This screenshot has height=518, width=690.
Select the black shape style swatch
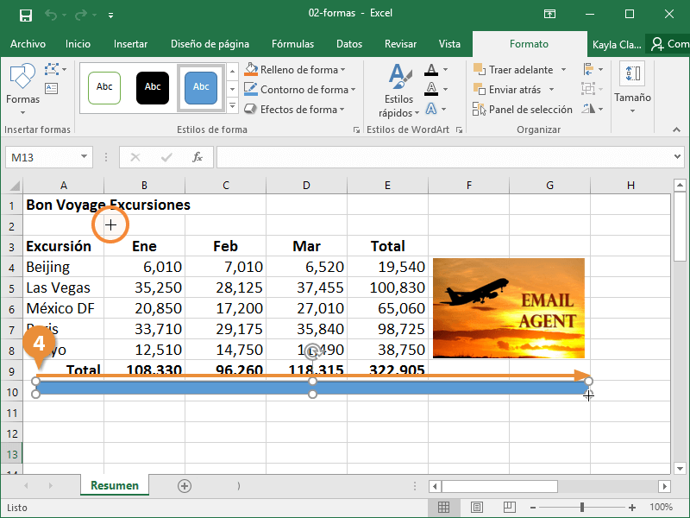click(153, 87)
